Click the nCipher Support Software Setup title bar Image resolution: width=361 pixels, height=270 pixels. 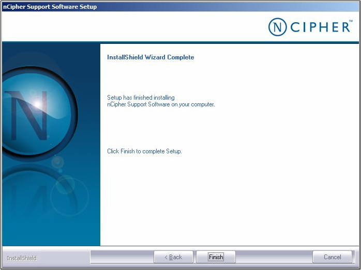click(x=50, y=7)
